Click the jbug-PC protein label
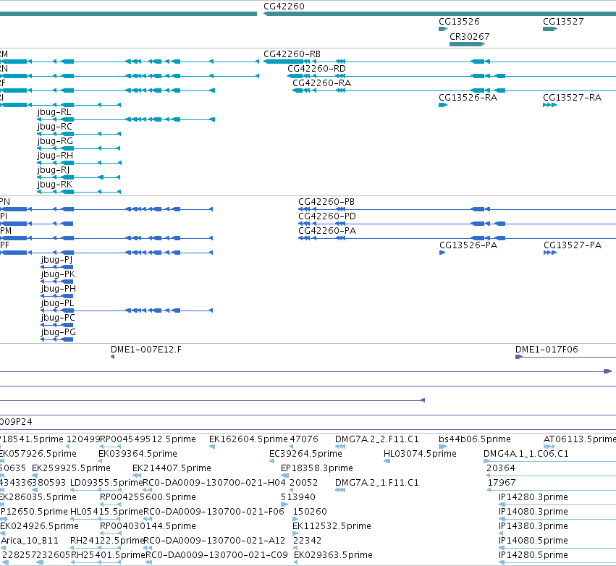Viewport: 616px width, 566px height. (x=58, y=318)
